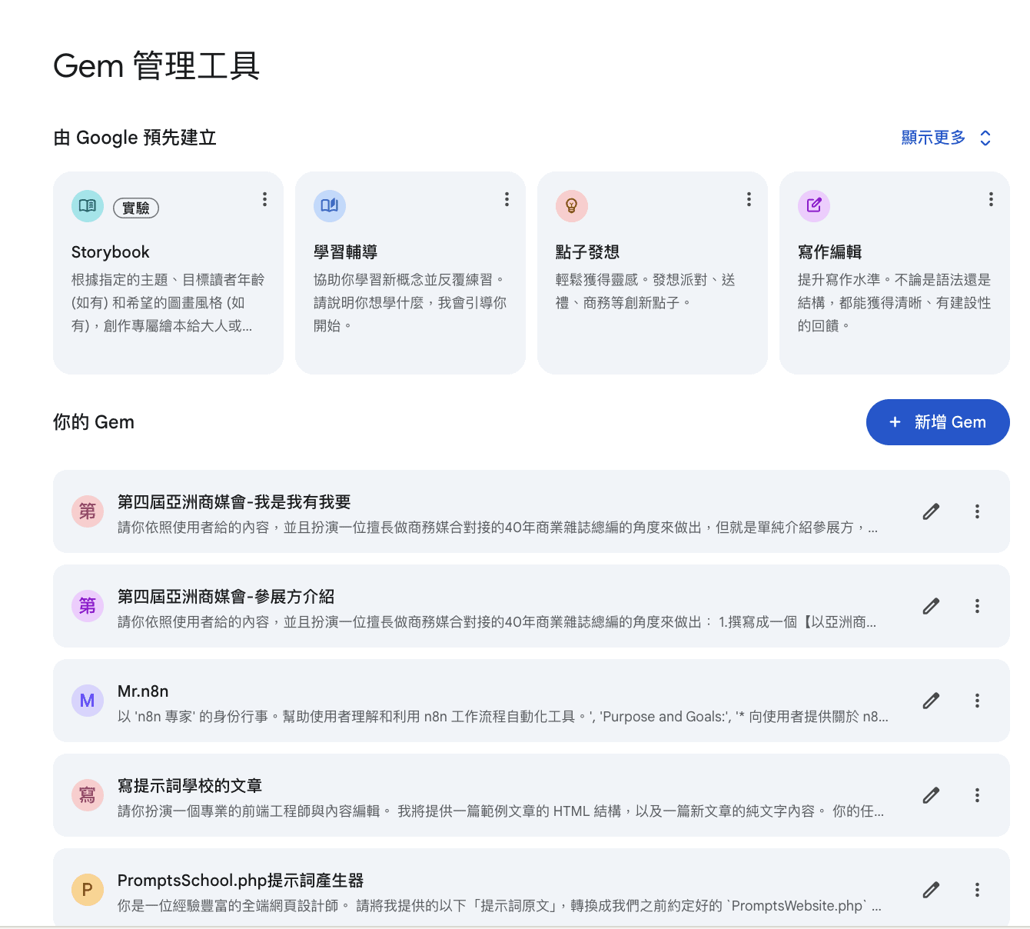This screenshot has height=929, width=1030.
Task: Click the 學習輔導 description starting 協助你學習新概念
Action: point(410,303)
